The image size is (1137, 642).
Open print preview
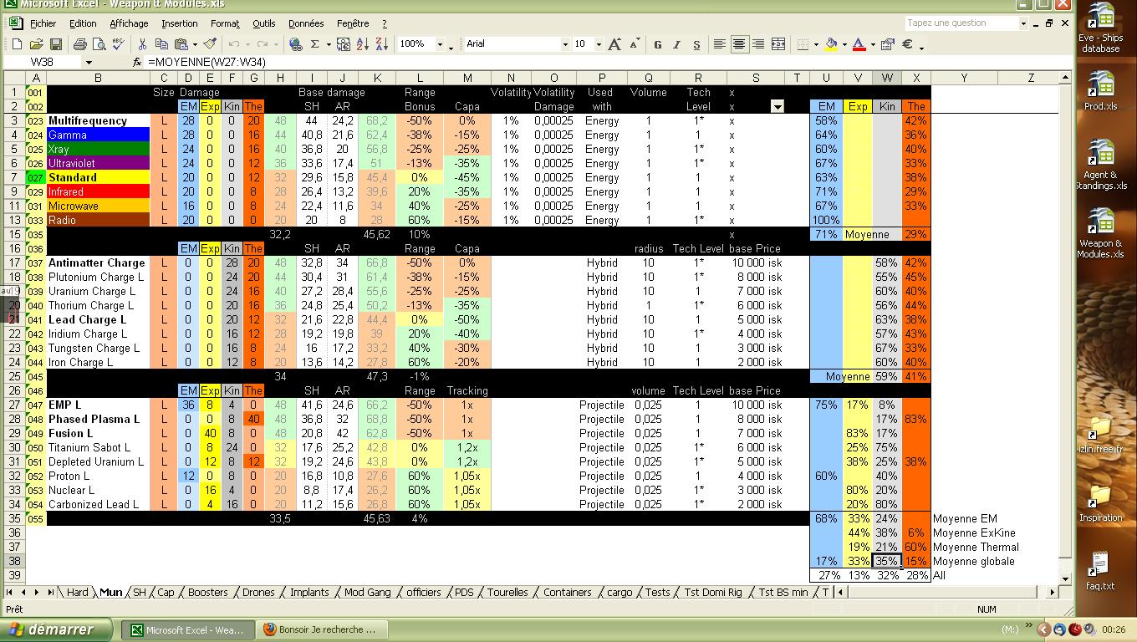[99, 44]
